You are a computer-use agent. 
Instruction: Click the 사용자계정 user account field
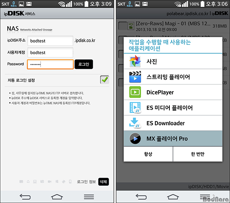50,53
